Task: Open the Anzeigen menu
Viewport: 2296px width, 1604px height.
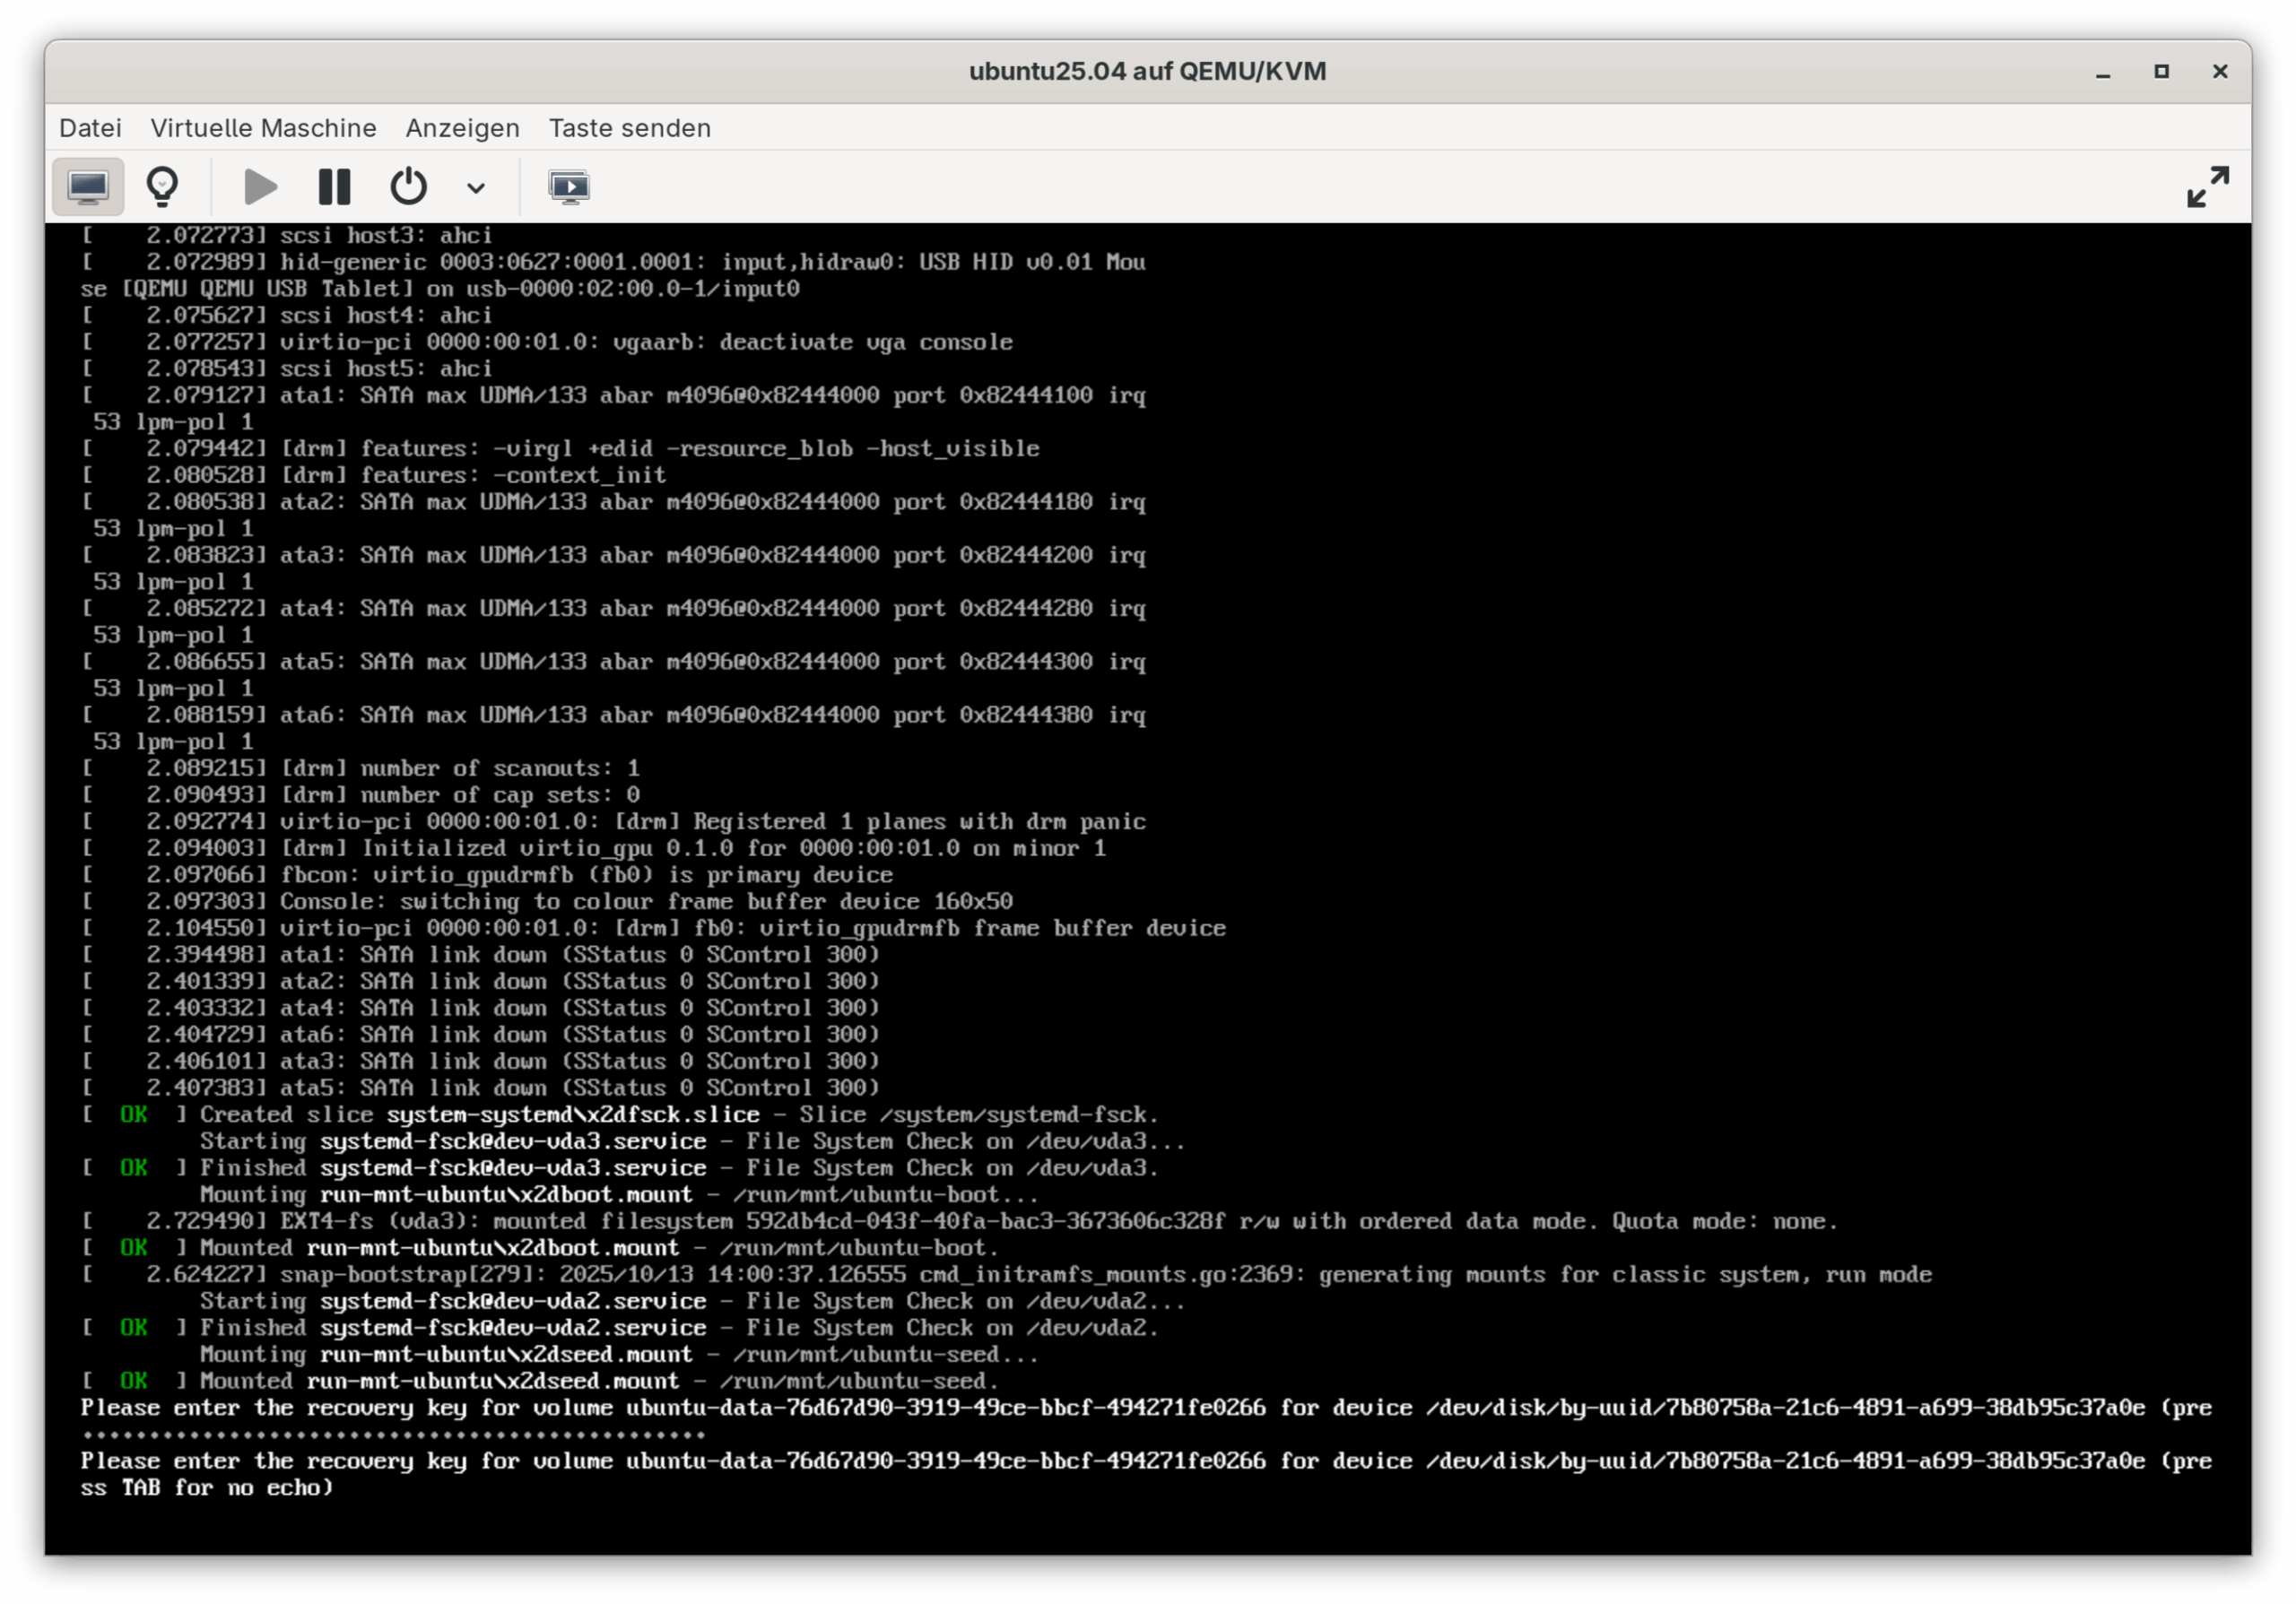Action: click(x=462, y=128)
